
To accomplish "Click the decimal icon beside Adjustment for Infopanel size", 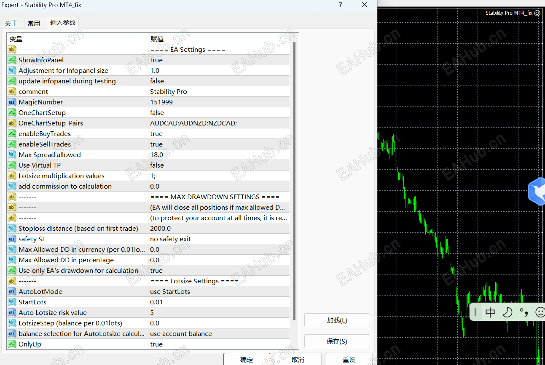I will click(12, 70).
